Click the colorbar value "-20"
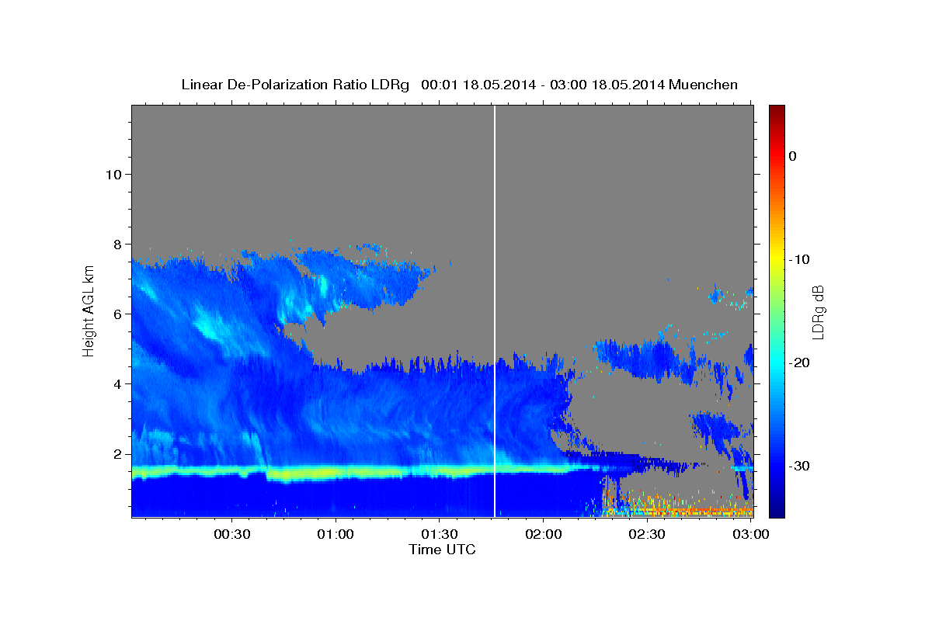The height and width of the screenshot is (621, 932). click(801, 363)
